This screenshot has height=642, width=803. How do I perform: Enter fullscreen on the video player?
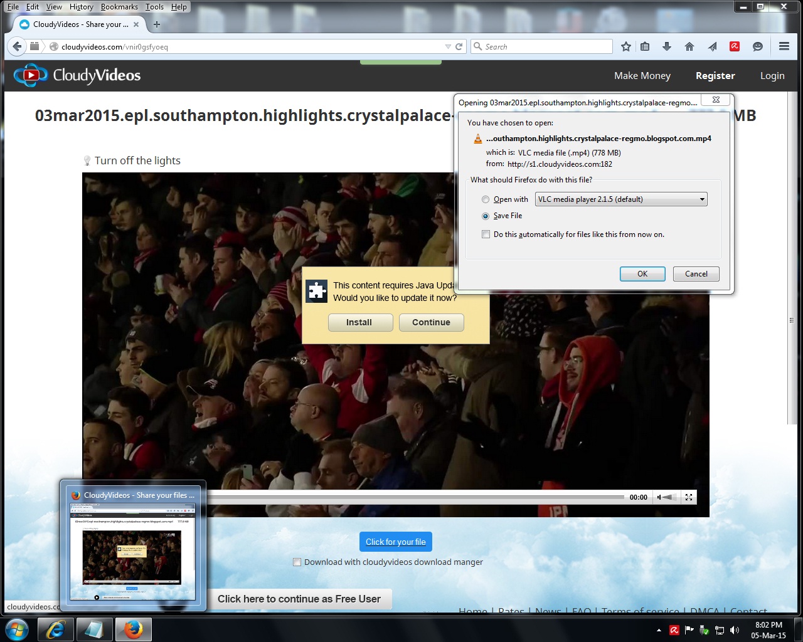click(689, 497)
